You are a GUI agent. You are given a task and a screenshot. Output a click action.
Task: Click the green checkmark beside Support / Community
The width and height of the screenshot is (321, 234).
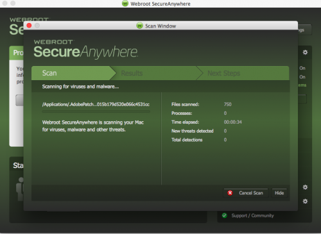coord(225,215)
